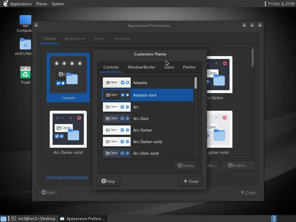This screenshot has width=296, height=222.
Task: Open the Computer desktop icon
Action: [x=25, y=24]
